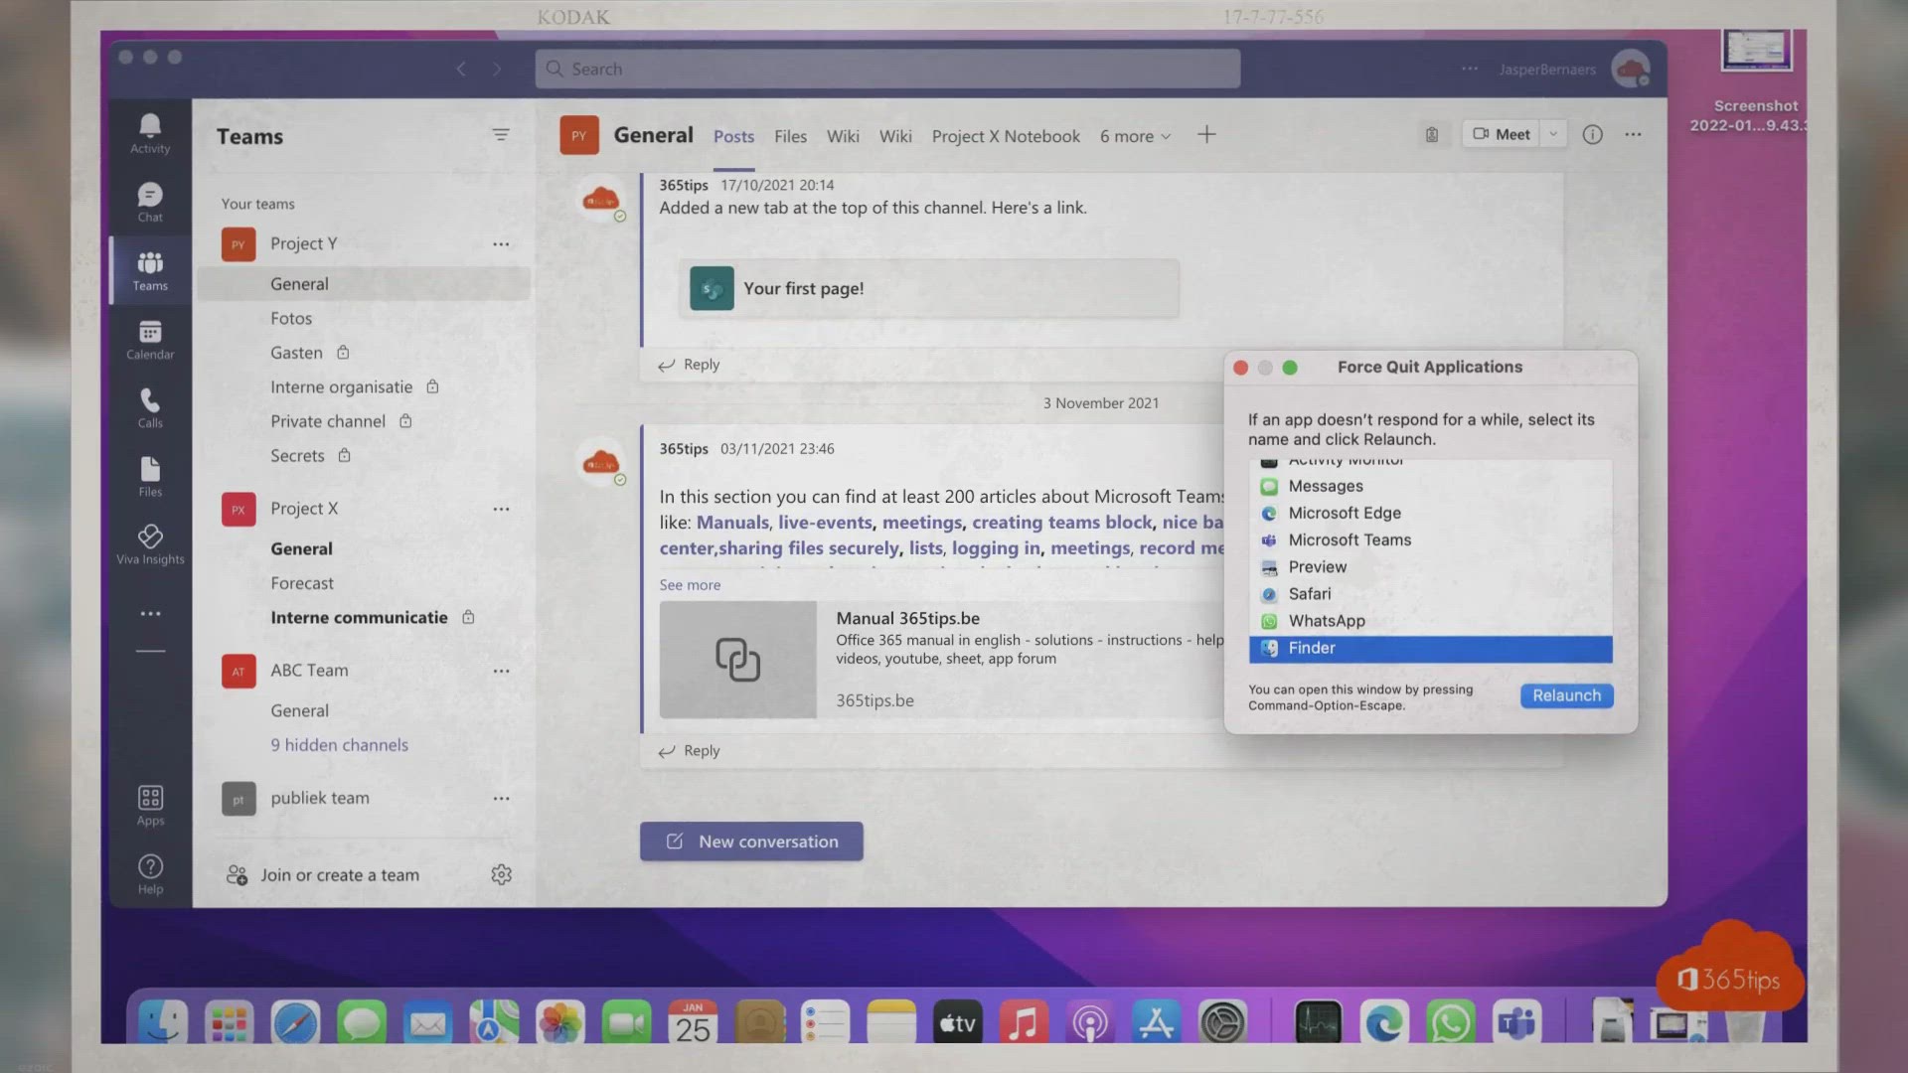Screen dimensions: 1908x1073
Task: Open more options for Project Y
Action: coord(501,243)
